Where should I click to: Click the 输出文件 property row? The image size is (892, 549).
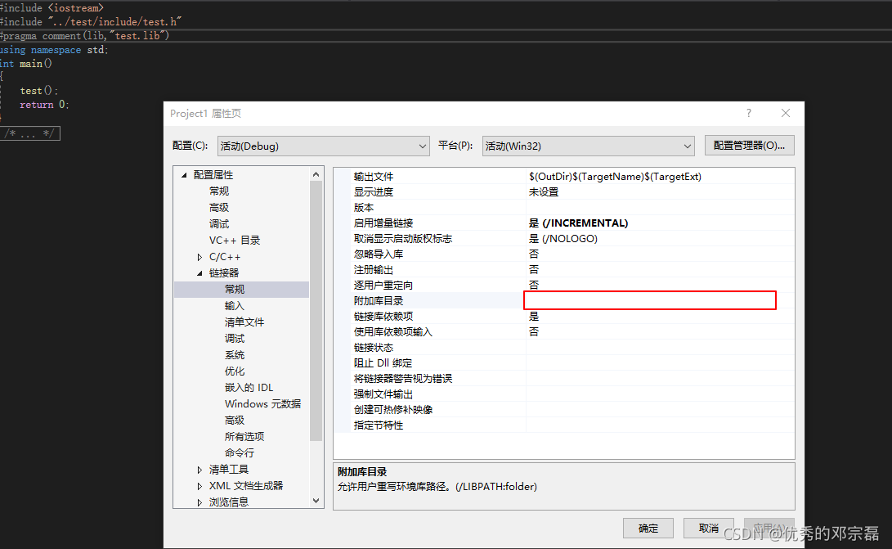click(x=564, y=177)
